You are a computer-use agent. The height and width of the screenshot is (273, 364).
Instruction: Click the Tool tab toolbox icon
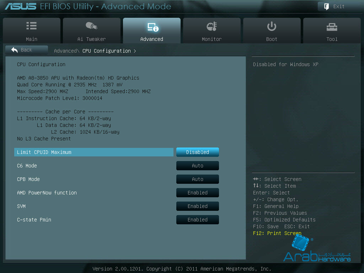[332, 27]
